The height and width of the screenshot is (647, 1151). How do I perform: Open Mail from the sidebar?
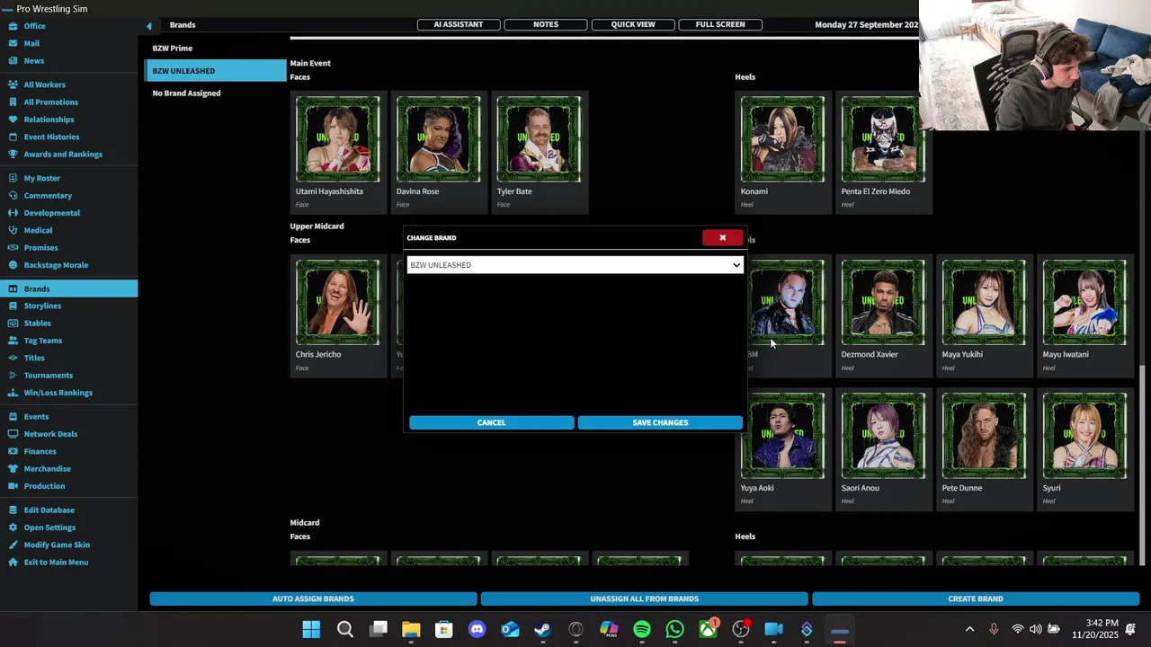point(31,43)
